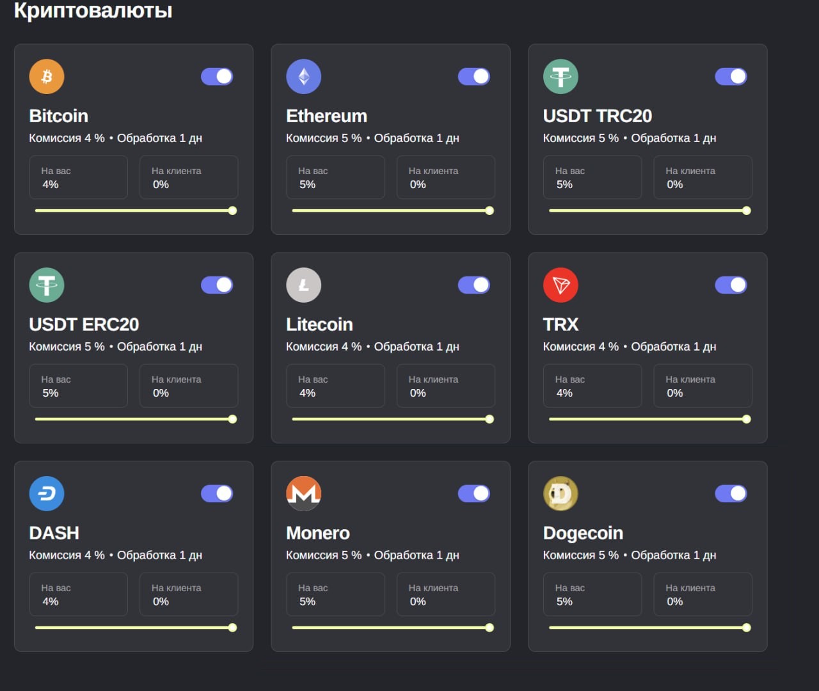The width and height of the screenshot is (819, 691).
Task: Click the Monero logo icon
Action: [x=303, y=494]
